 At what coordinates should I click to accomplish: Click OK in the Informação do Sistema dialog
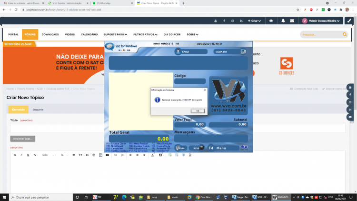(x=198, y=111)
